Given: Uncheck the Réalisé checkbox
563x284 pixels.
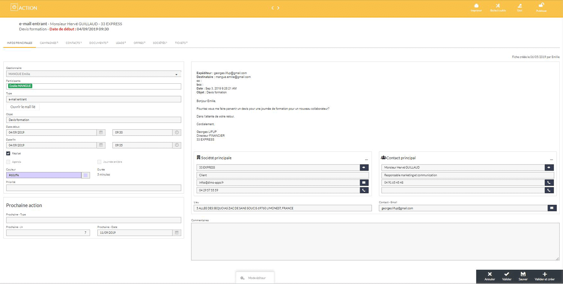Looking at the screenshot, I should [x=8, y=153].
